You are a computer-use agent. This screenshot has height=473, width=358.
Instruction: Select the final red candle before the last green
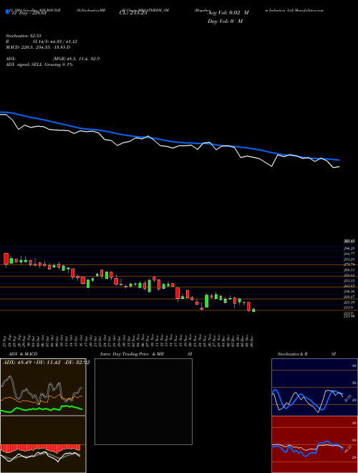(x=248, y=306)
